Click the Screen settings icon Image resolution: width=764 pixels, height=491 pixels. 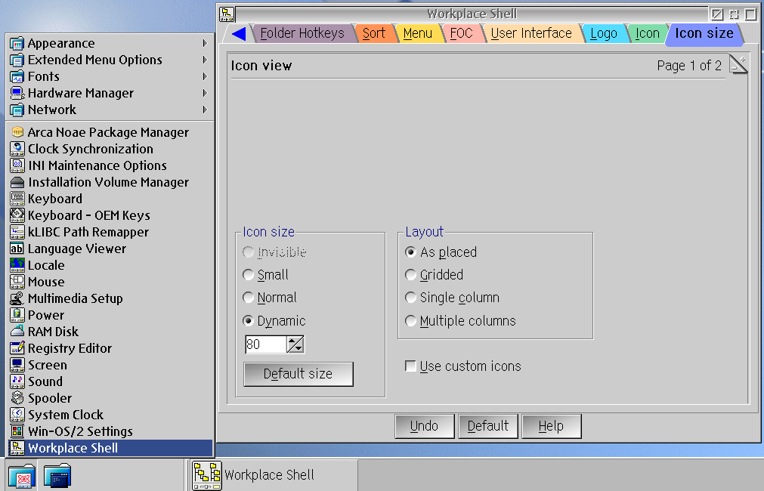pos(17,365)
